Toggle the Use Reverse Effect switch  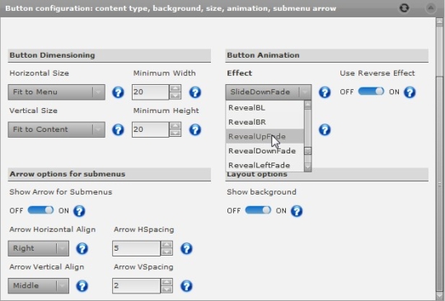click(371, 92)
